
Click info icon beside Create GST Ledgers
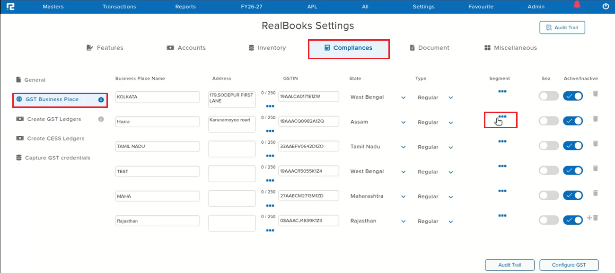101,119
